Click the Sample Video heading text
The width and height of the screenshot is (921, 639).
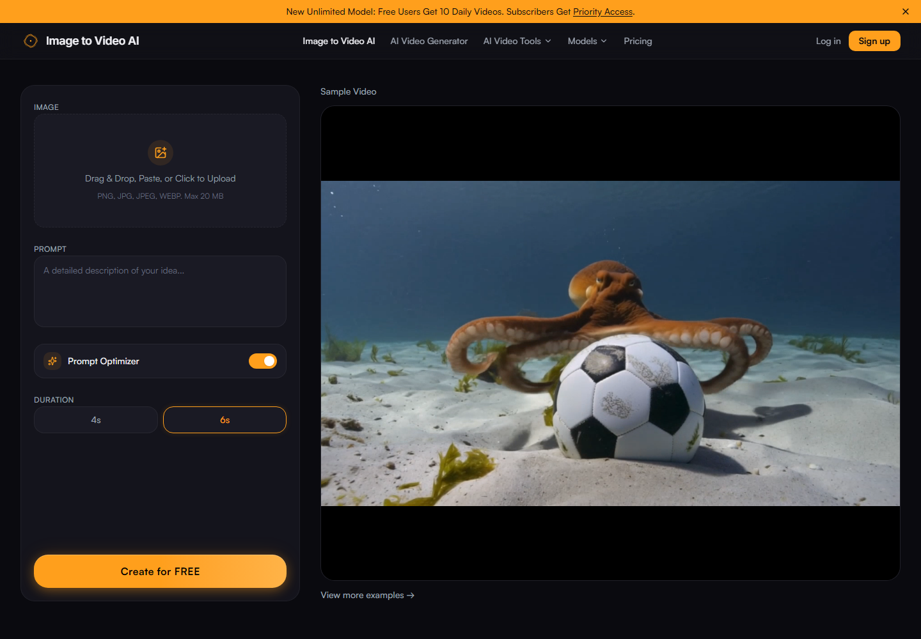349,91
